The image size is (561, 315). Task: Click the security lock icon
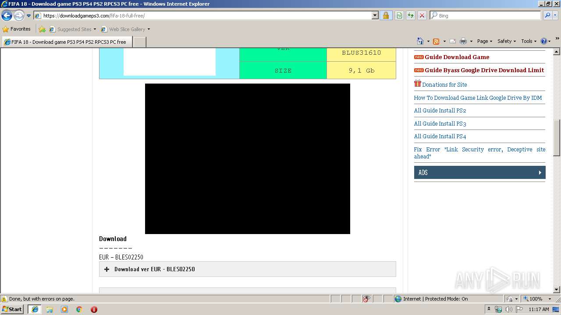coord(386,16)
